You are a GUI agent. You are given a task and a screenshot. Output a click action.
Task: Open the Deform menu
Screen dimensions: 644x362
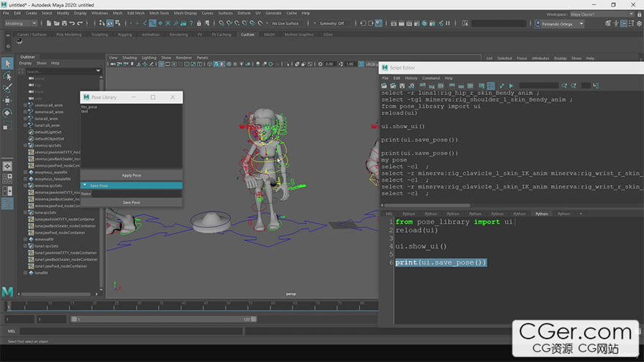click(244, 13)
